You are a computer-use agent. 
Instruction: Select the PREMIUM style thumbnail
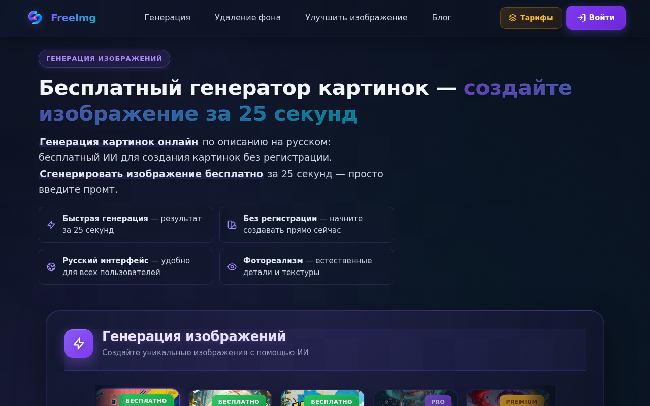click(x=508, y=398)
